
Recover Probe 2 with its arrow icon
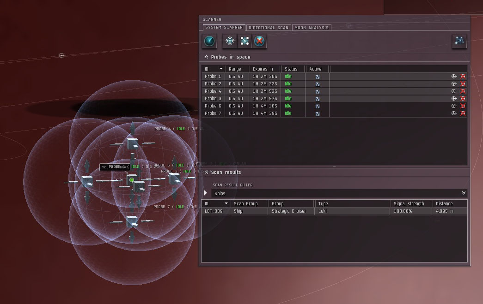[454, 84]
